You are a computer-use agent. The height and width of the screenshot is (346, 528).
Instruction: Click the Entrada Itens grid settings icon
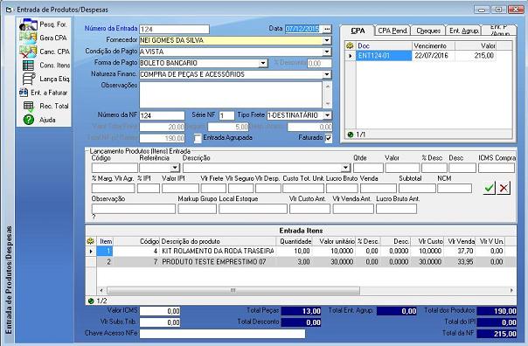(x=90, y=241)
